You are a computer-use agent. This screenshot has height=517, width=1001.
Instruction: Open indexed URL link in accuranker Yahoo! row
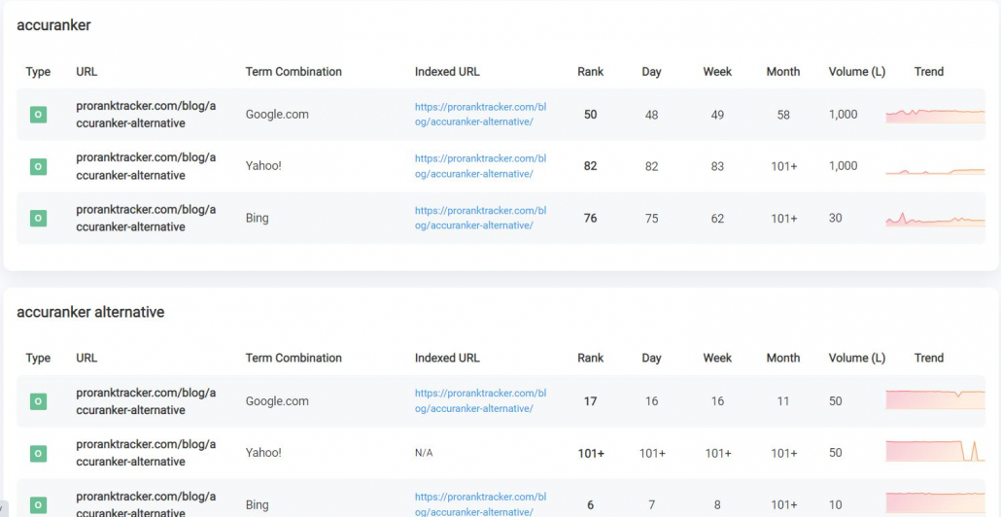point(480,166)
